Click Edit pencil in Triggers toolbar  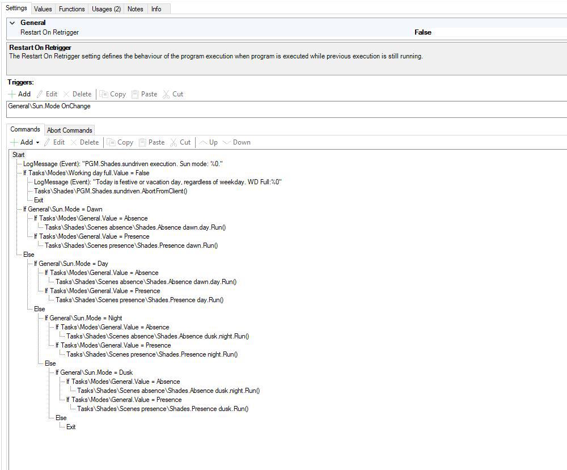40,94
